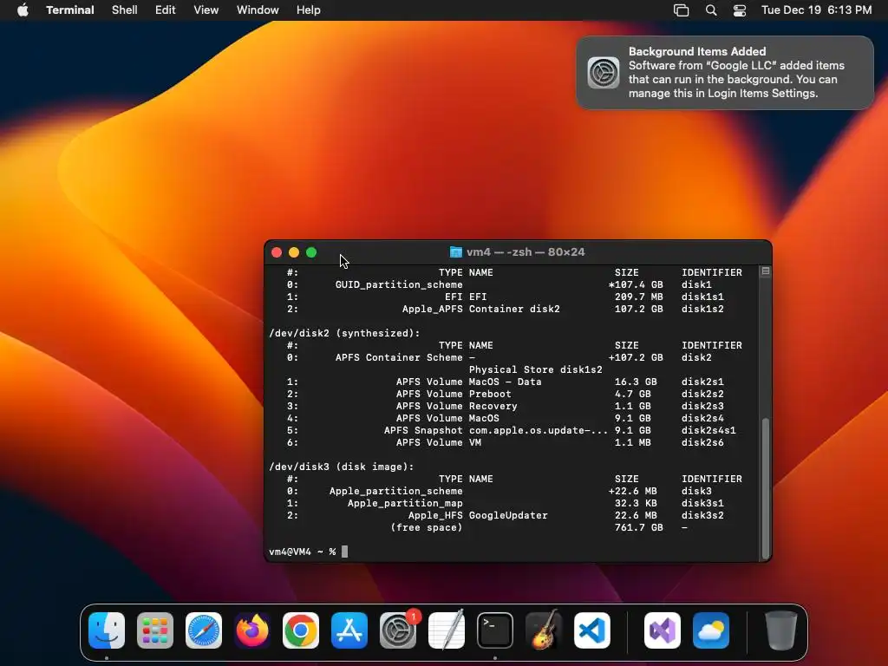Click the Terminal icon in the Dock

(x=495, y=630)
